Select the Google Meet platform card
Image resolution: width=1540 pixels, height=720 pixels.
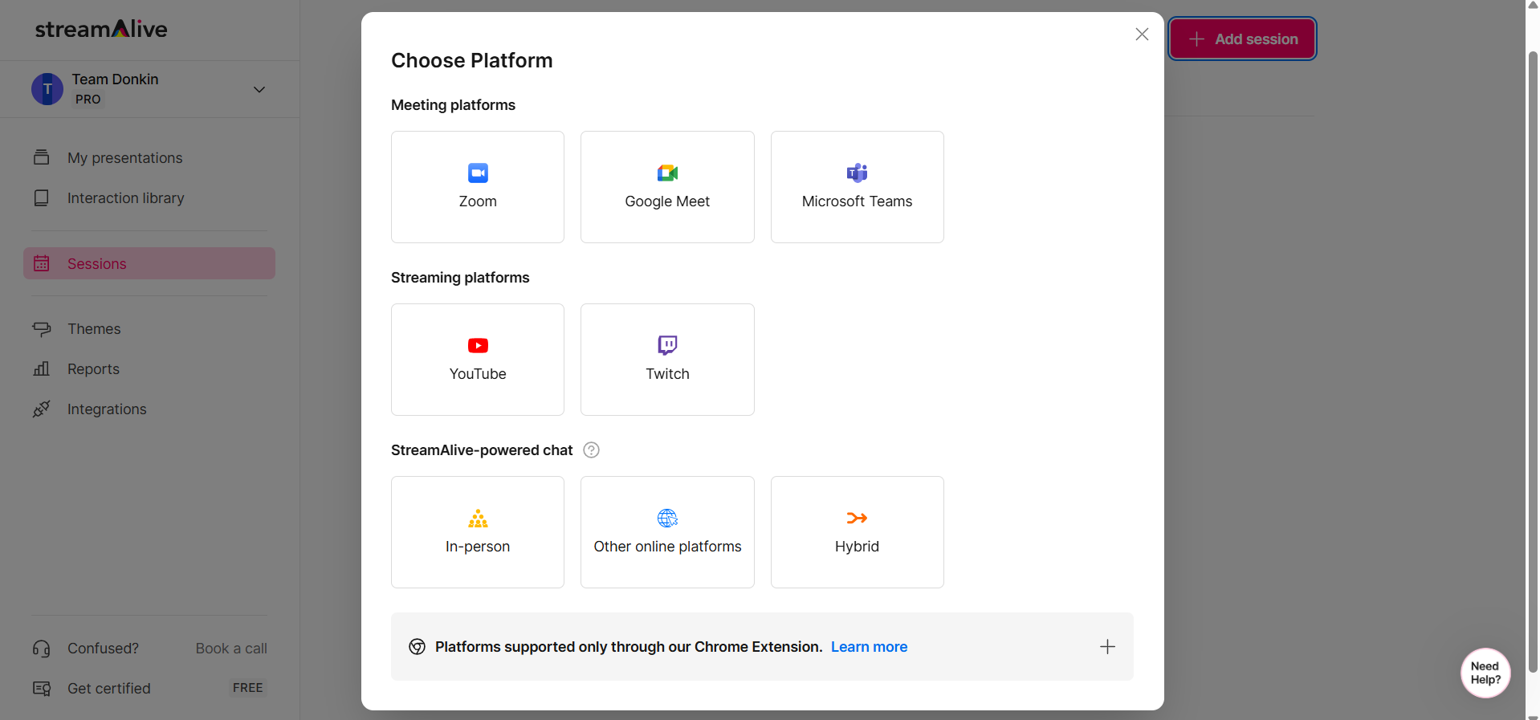coord(667,187)
